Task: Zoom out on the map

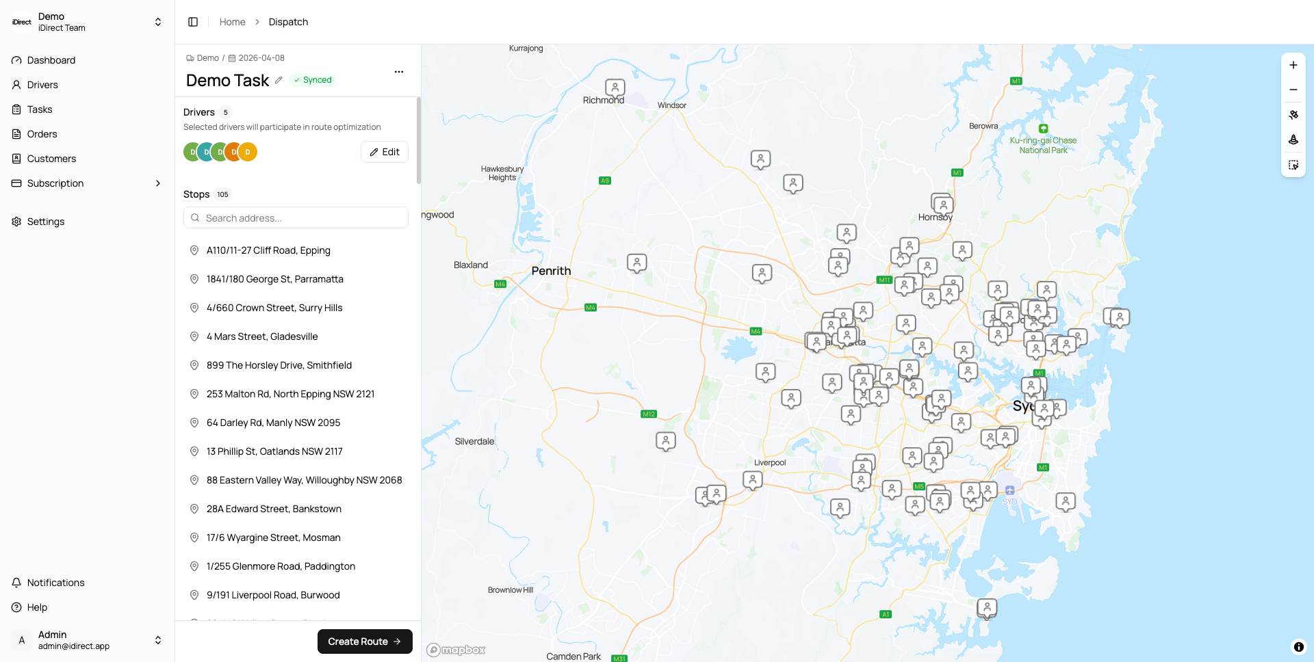Action: point(1293,90)
